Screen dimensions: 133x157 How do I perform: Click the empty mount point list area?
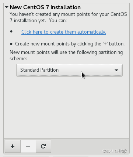pos(66,107)
